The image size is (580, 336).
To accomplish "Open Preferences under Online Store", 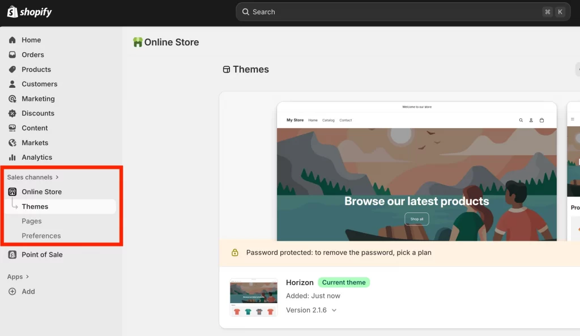I will (x=41, y=236).
